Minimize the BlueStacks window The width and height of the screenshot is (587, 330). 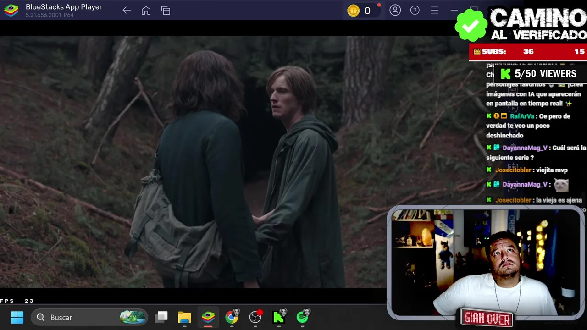454,10
